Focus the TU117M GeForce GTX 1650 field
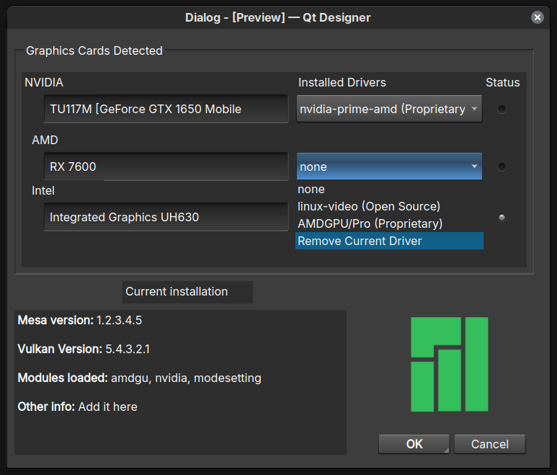Viewport: 557px width, 475px height. tap(166, 109)
